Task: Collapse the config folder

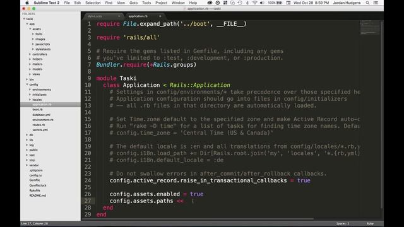Action: pos(27,84)
